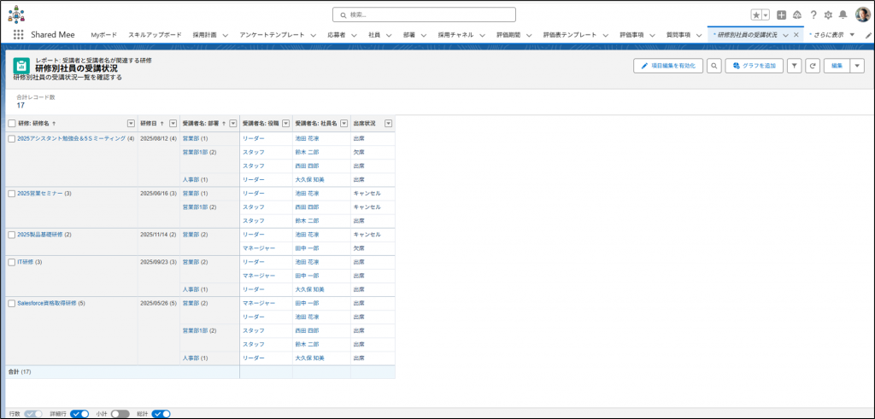Click the グラフを追加 button
Image resolution: width=875 pixels, height=419 pixels.
754,66
